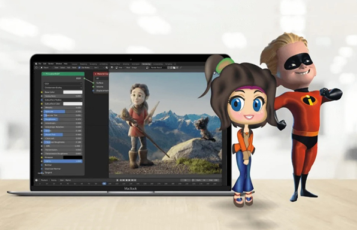The width and height of the screenshot is (357, 230).
Task: Open the Object shader type dropdown
Action: 47,68
